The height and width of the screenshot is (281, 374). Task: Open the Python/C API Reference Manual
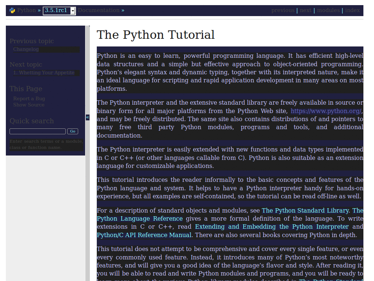pyautogui.click(x=143, y=235)
